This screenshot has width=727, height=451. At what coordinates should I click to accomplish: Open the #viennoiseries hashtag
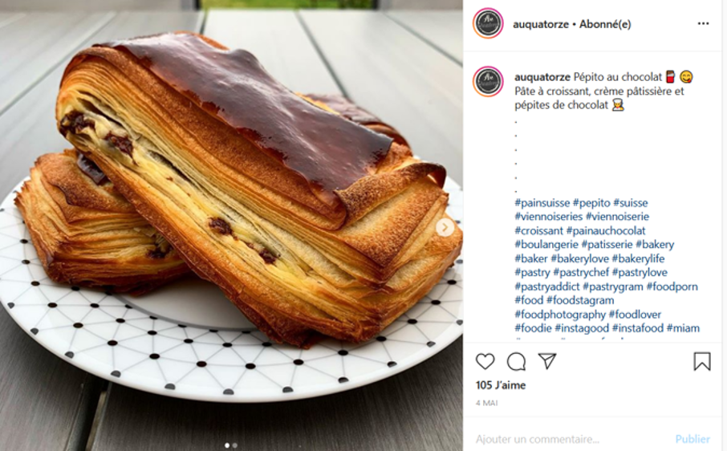point(549,217)
